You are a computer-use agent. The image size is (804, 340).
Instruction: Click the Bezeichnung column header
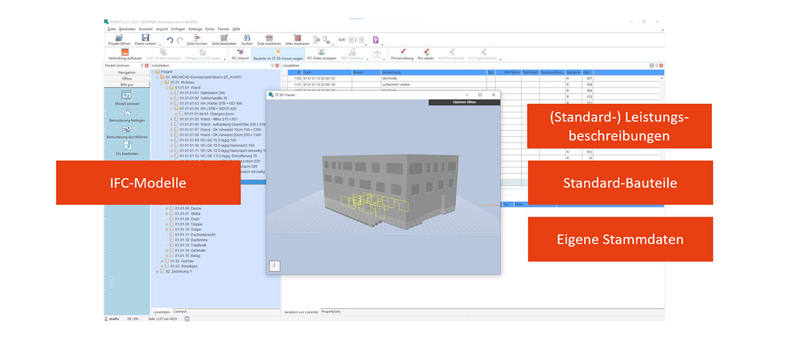pyautogui.click(x=433, y=72)
